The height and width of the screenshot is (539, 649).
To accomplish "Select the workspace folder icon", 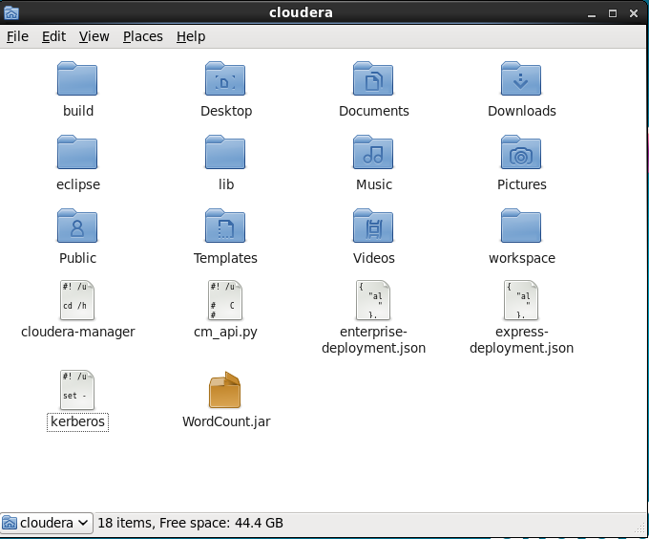I will 521,226.
